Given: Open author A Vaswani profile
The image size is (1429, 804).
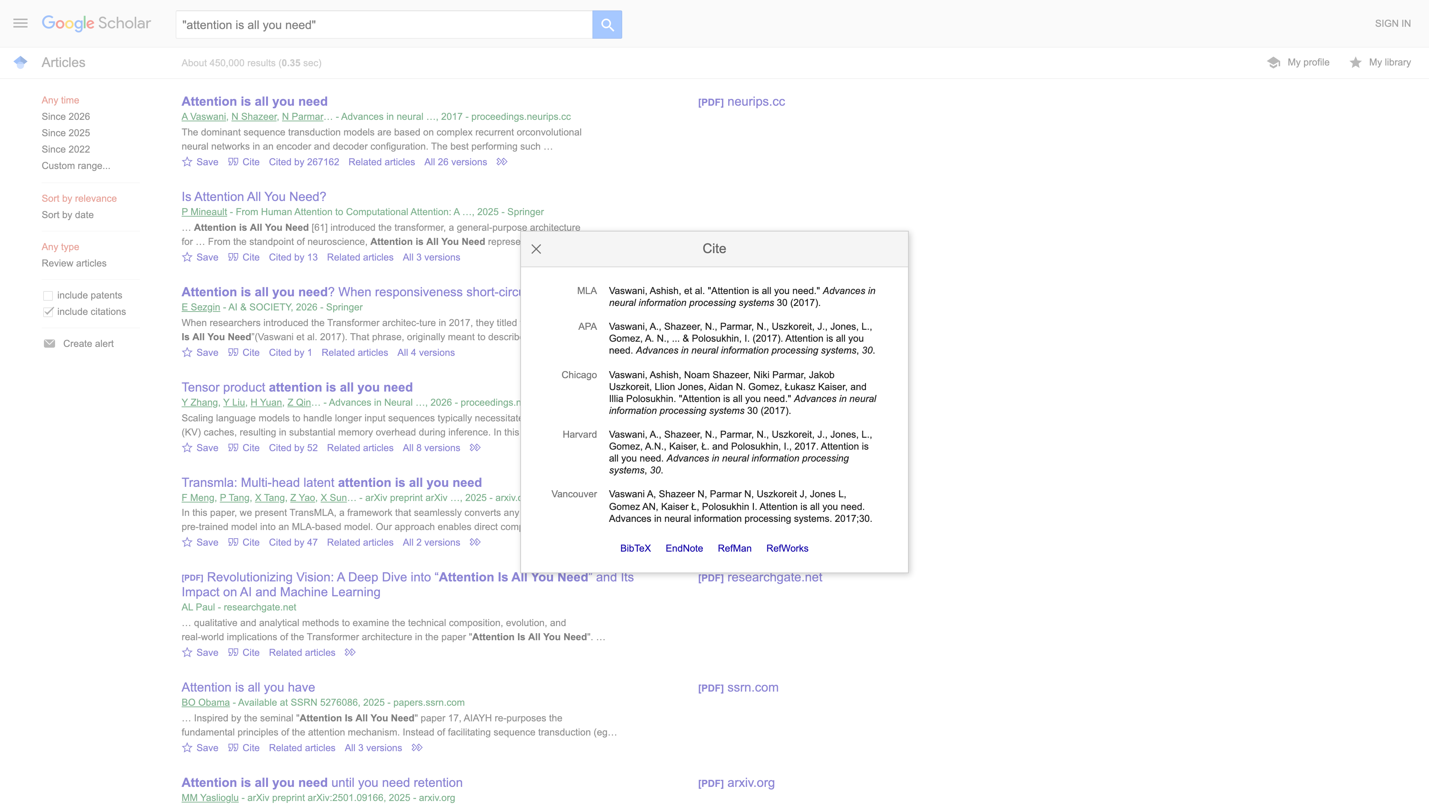Looking at the screenshot, I should [204, 117].
